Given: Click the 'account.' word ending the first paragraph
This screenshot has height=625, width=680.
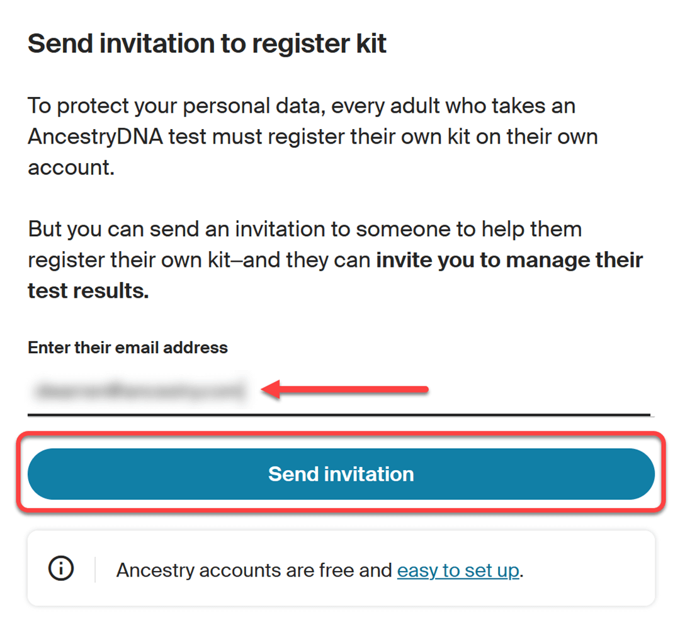Looking at the screenshot, I should click(71, 169).
